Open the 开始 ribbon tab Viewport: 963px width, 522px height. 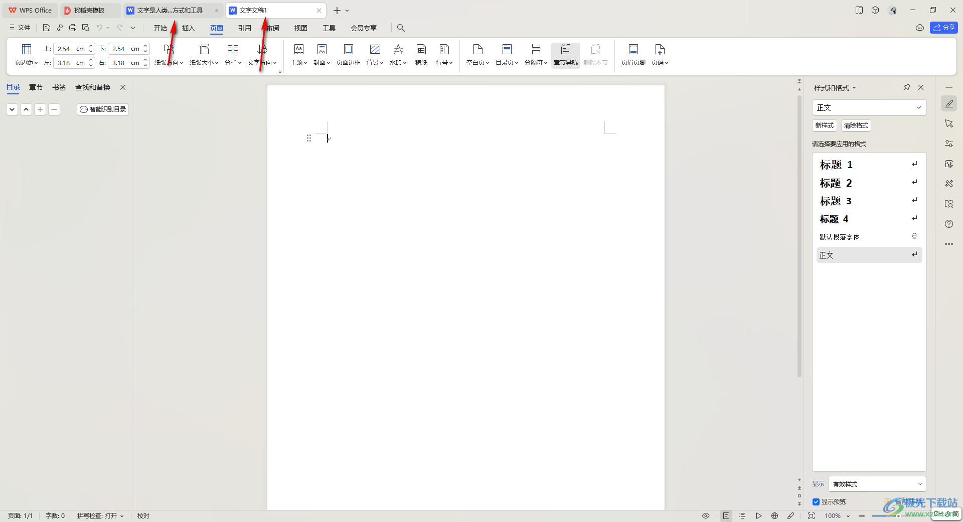click(160, 28)
